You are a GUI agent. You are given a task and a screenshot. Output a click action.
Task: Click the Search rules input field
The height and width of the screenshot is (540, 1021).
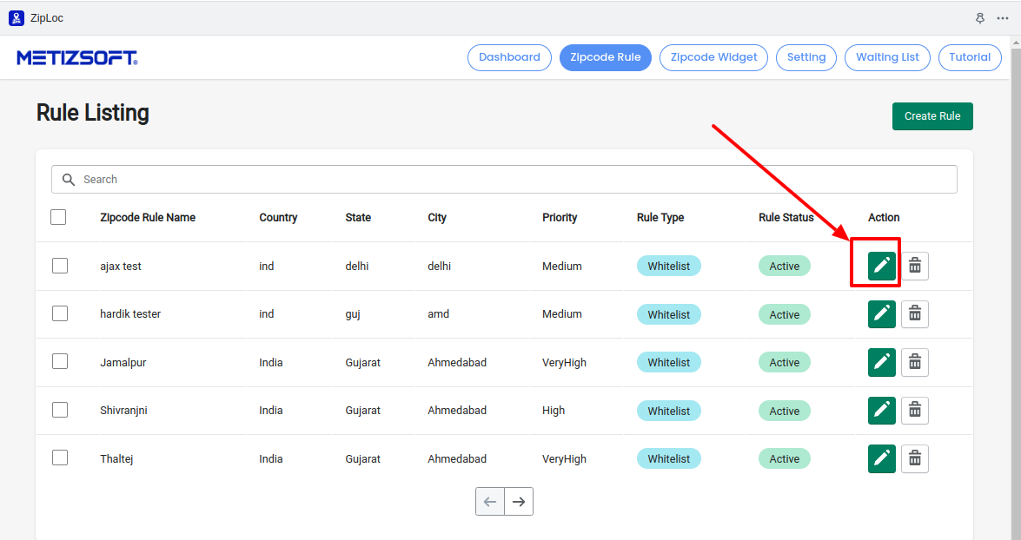[513, 180]
